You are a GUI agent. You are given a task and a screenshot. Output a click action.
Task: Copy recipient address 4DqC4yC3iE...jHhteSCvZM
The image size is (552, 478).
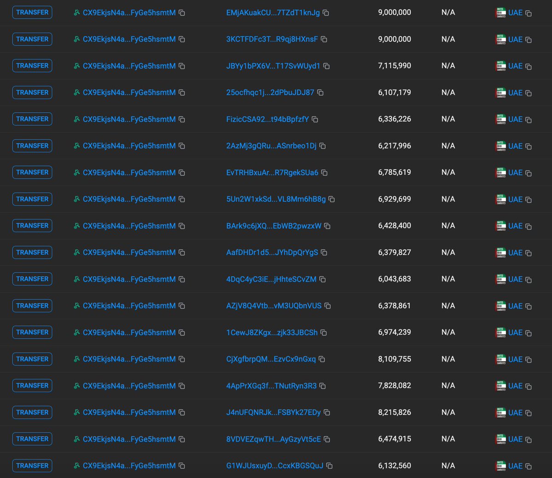point(322,280)
